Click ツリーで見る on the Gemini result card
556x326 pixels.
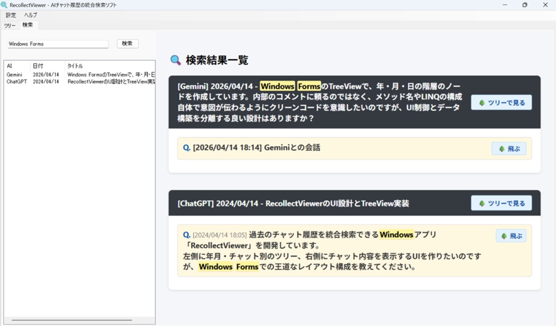501,102
